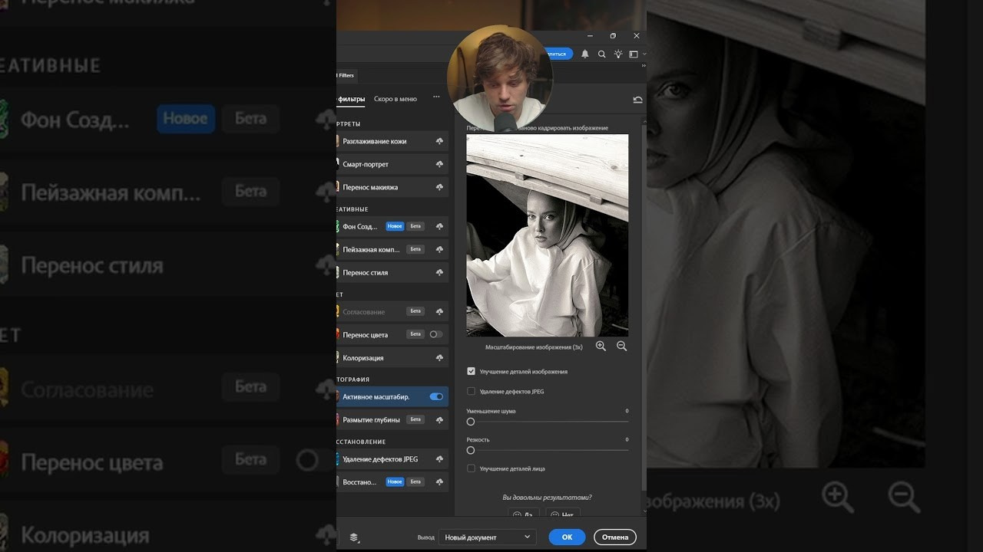Uncheck Улучшение деталей изображения checkbox

click(x=472, y=372)
